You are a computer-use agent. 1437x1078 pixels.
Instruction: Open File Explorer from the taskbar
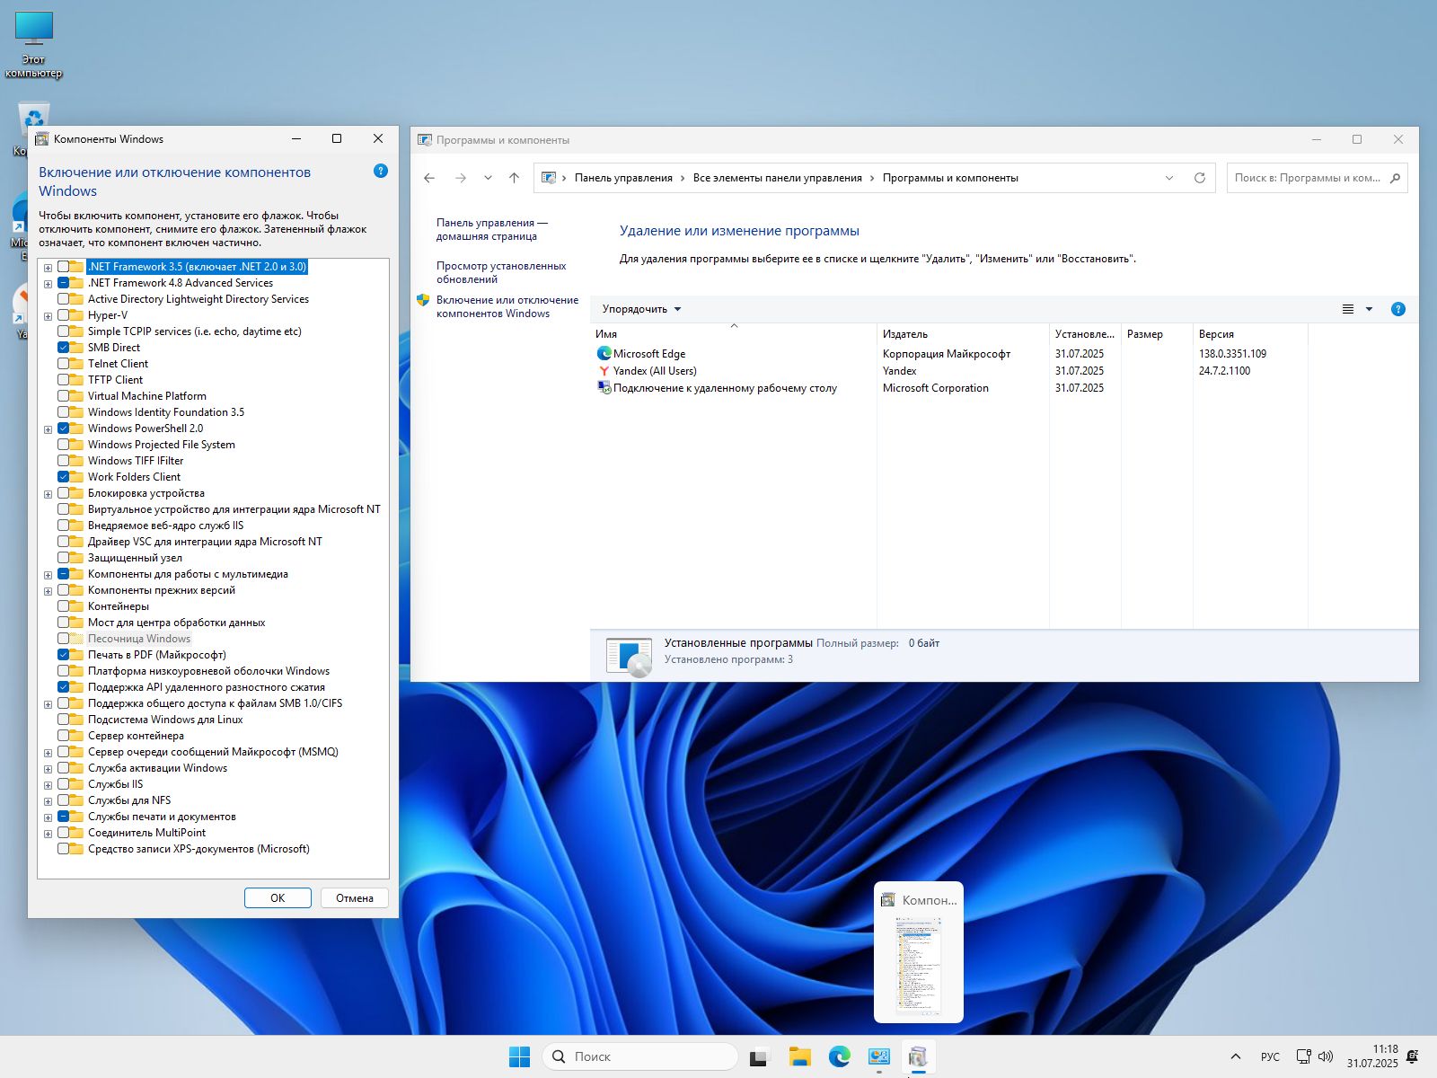(x=800, y=1056)
